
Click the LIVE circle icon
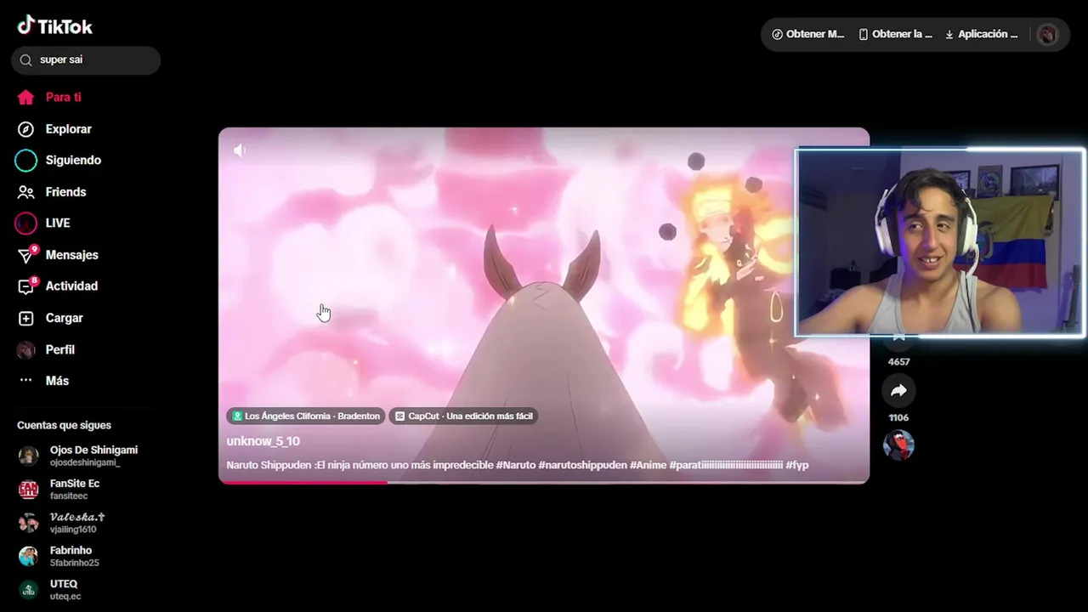point(26,223)
